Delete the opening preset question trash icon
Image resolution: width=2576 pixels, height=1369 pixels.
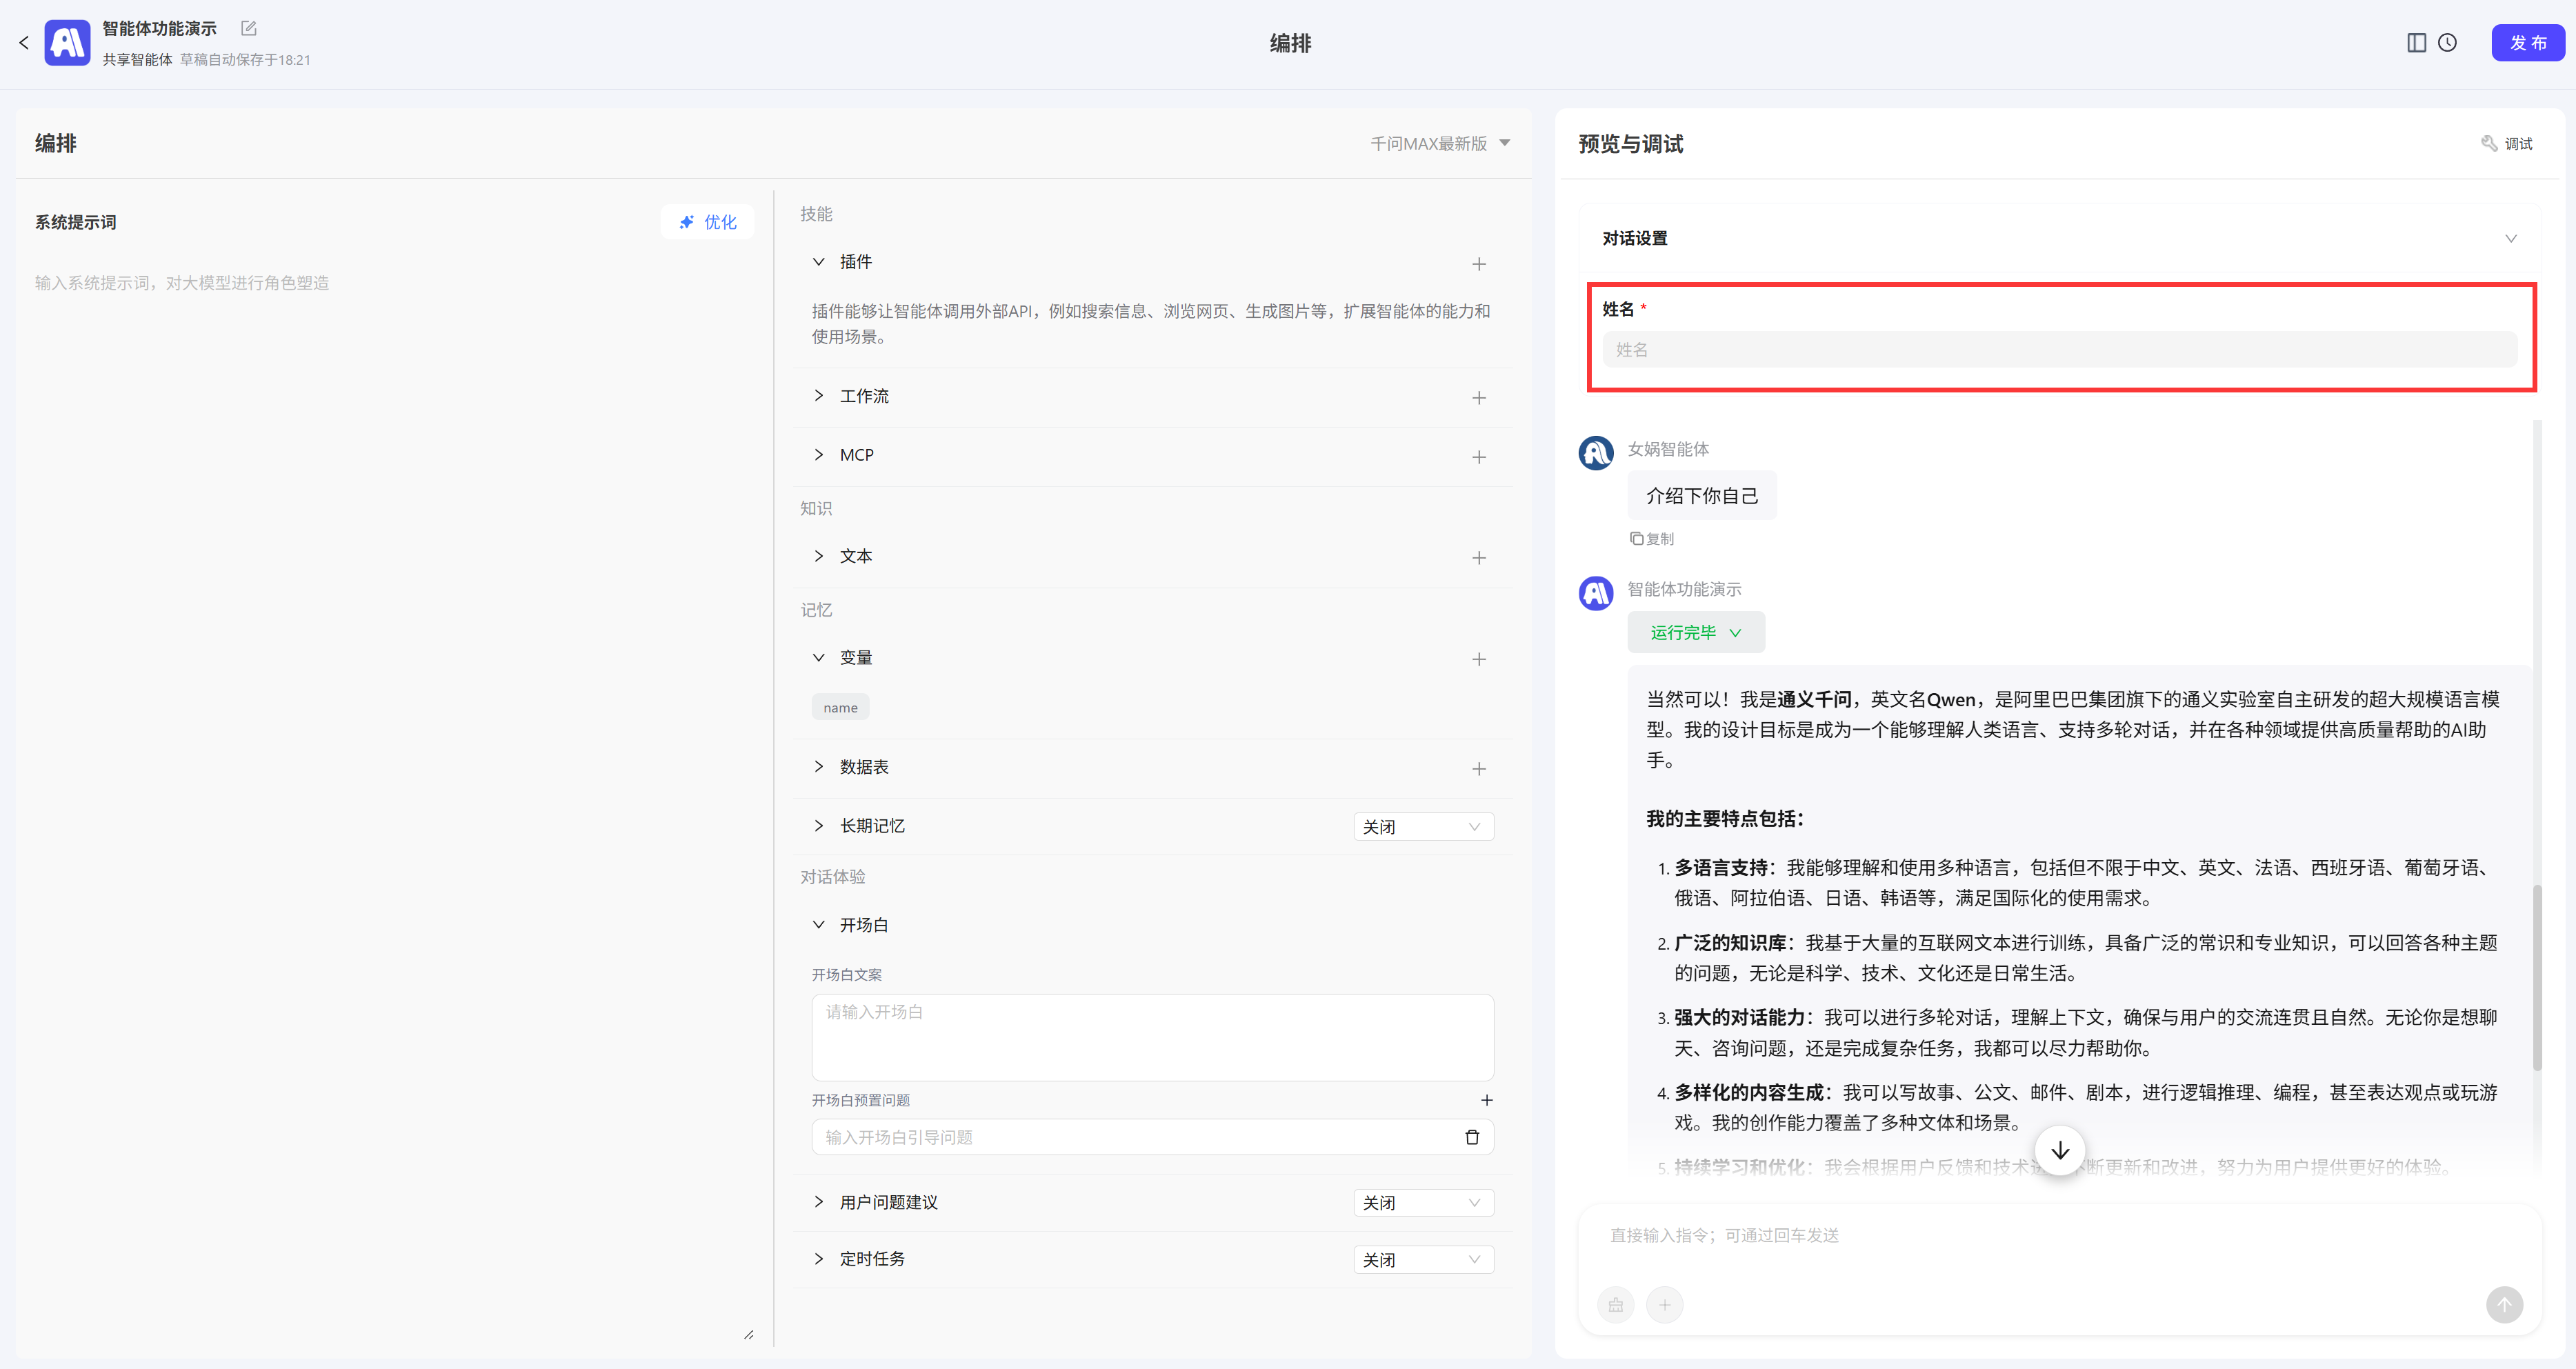point(1472,1137)
